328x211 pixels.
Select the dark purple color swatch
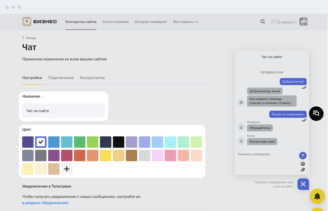coord(28,142)
